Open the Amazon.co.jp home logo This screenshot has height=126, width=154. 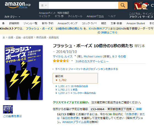click(18, 5)
